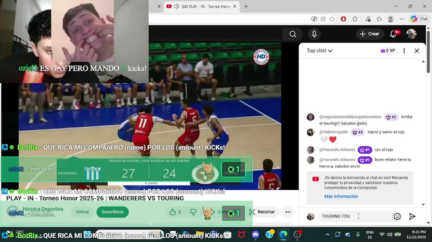Open the browser profile icon
432x242 pixels.
tap(390, 19)
